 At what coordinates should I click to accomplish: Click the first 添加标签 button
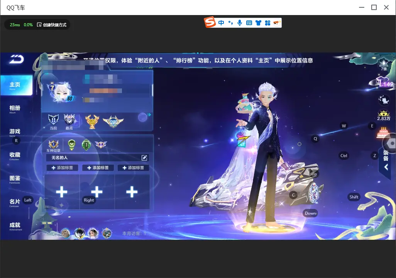(62, 168)
